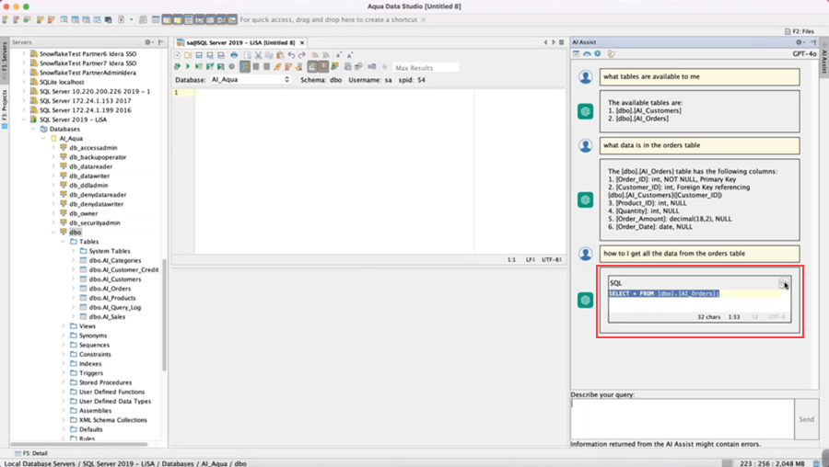Open the F5: Detail bottom tab

[x=30, y=453]
